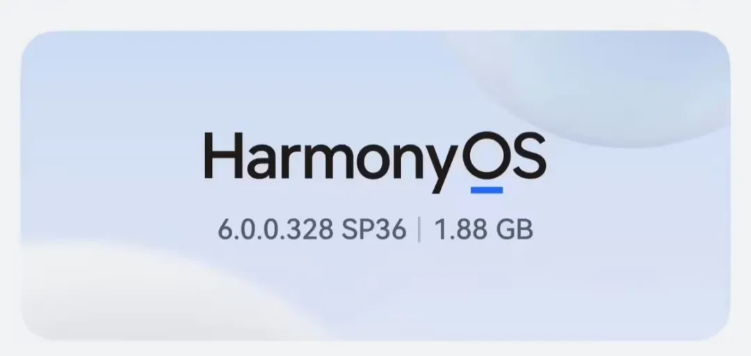Click the vertical divider between version and size

(419, 230)
